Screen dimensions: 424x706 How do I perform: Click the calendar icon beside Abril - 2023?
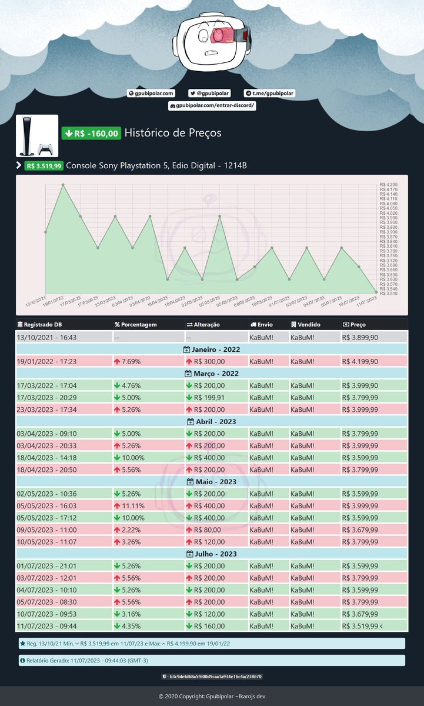[x=191, y=422]
